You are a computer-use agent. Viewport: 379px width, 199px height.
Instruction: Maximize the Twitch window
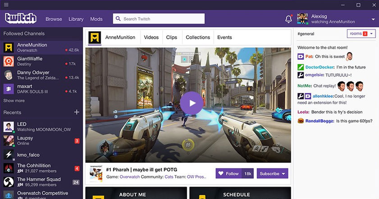tap(358, 5)
